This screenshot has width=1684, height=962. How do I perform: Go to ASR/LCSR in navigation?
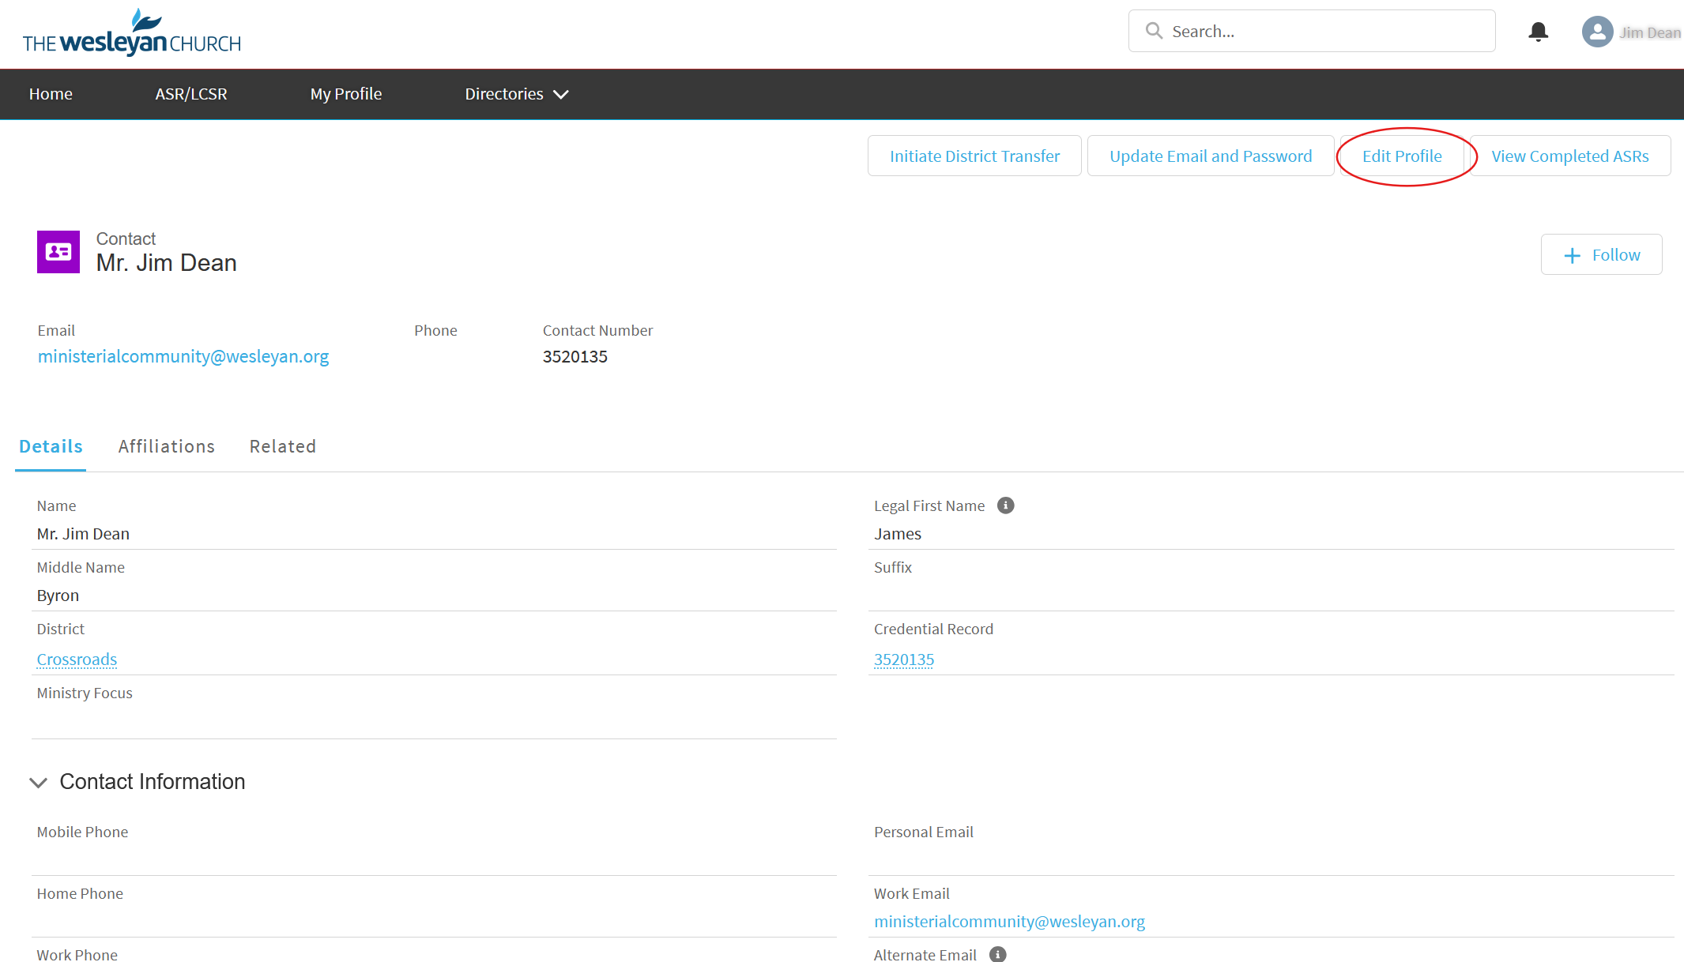pyautogui.click(x=190, y=94)
